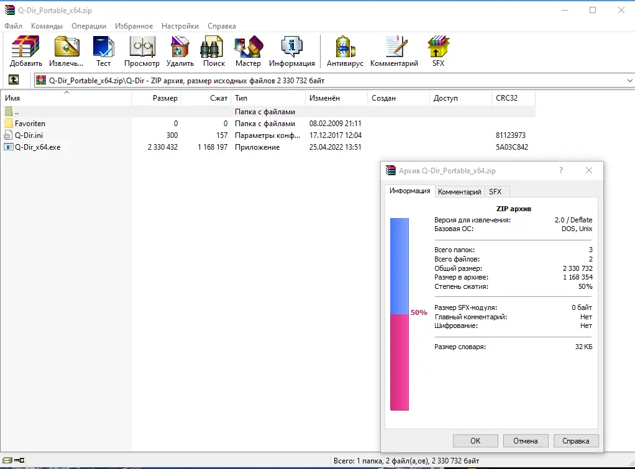The height and width of the screenshot is (469, 635).
Task: Click the archive icon in address bar
Action: point(41,80)
